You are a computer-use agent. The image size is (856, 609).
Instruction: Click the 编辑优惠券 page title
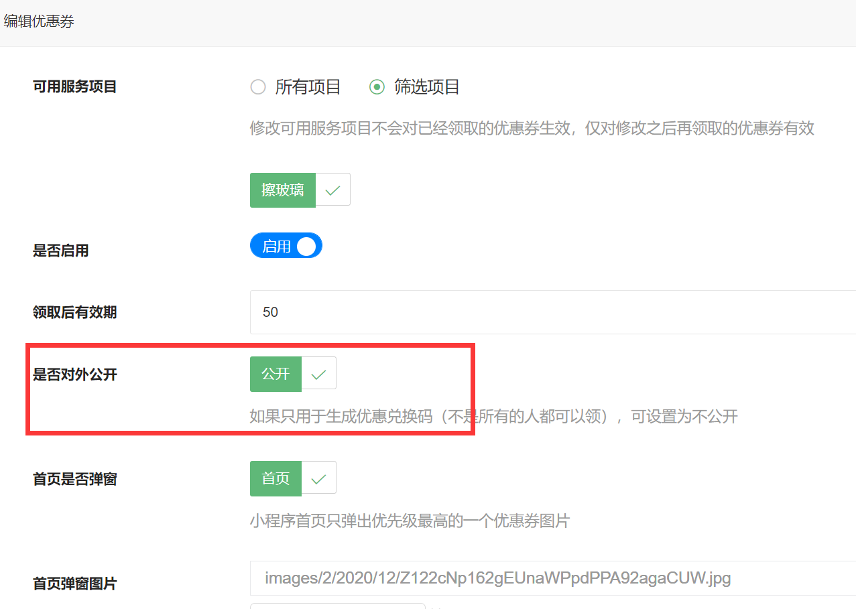(39, 21)
